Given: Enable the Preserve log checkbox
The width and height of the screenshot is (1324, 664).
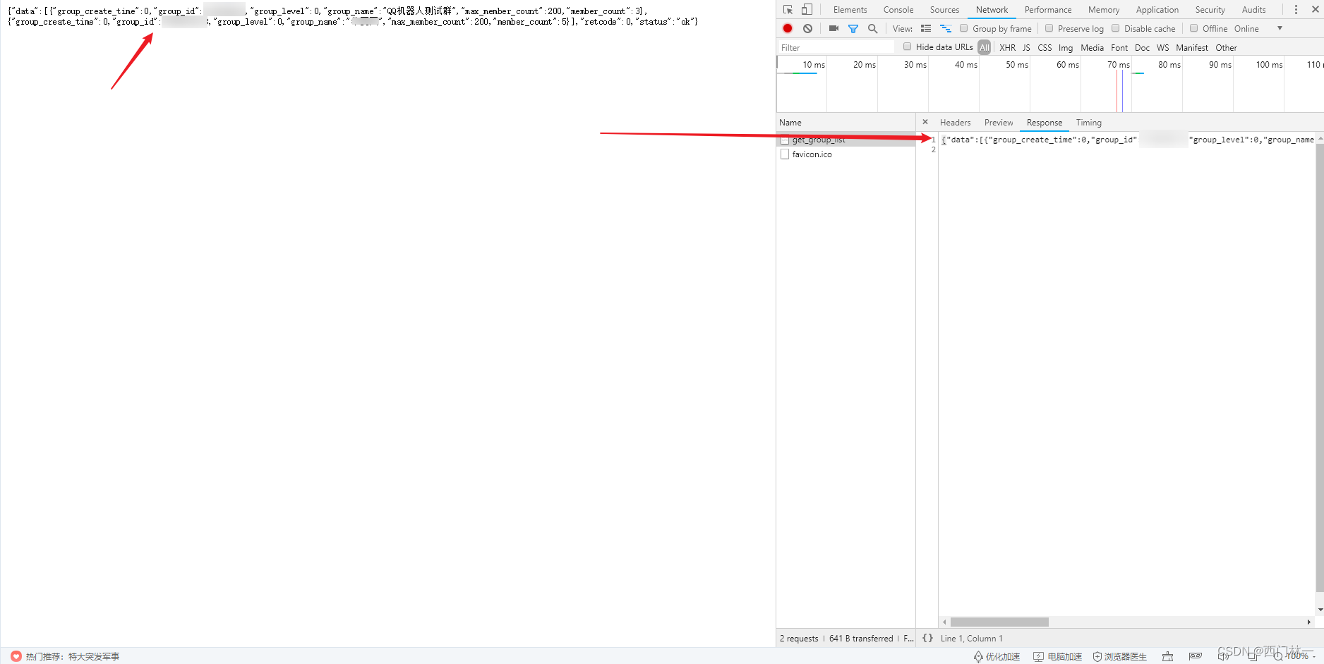Looking at the screenshot, I should tap(1049, 28).
